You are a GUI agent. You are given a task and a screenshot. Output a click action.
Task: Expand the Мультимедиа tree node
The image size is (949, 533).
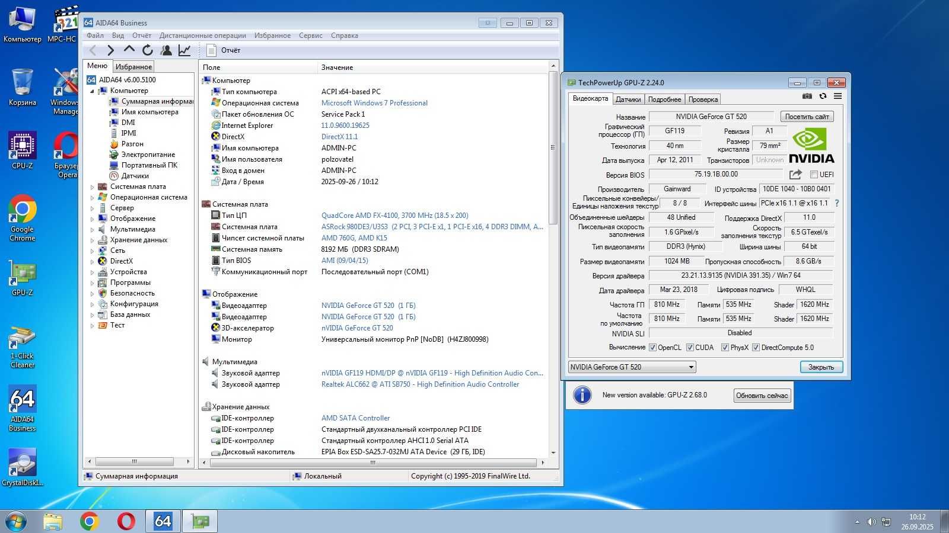click(x=92, y=230)
